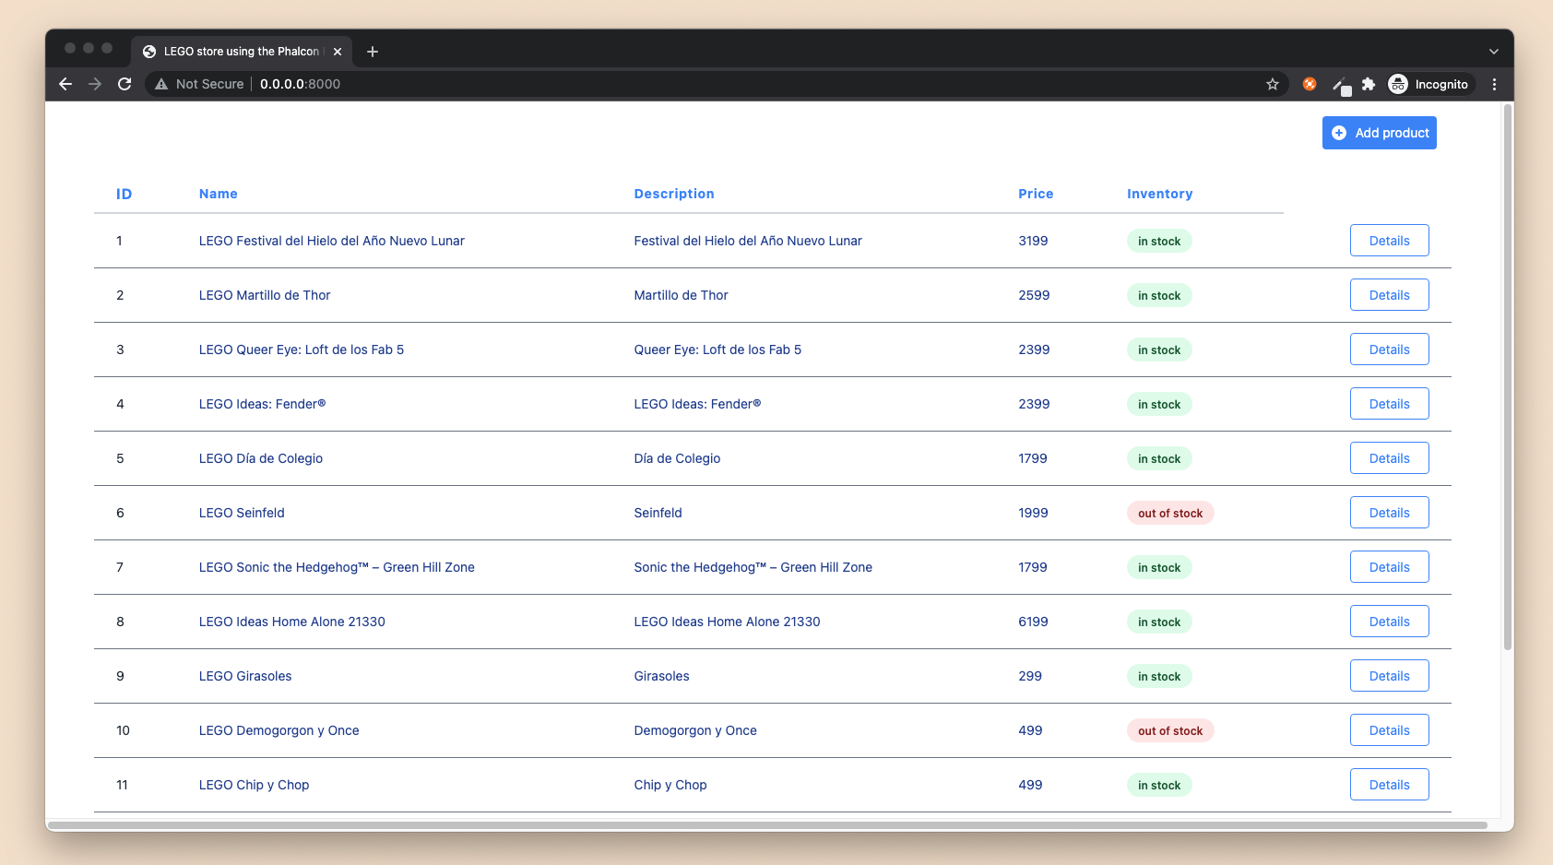Click the price 6199 cell
This screenshot has height=865, width=1553.
(x=1033, y=622)
